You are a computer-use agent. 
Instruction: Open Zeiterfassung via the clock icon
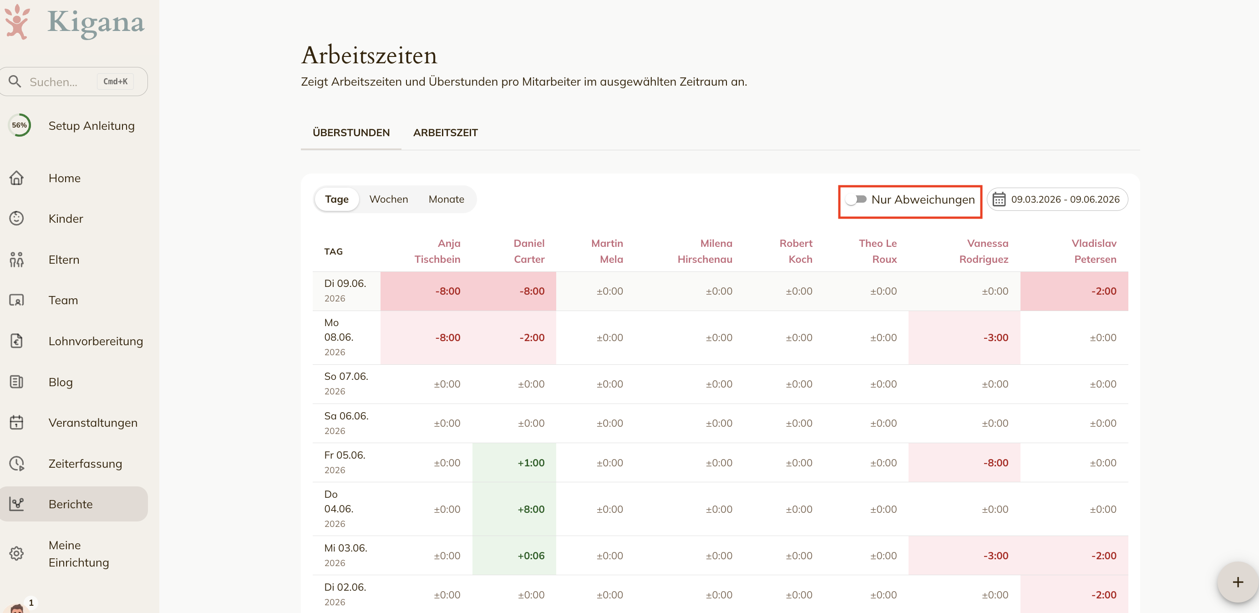click(x=17, y=464)
